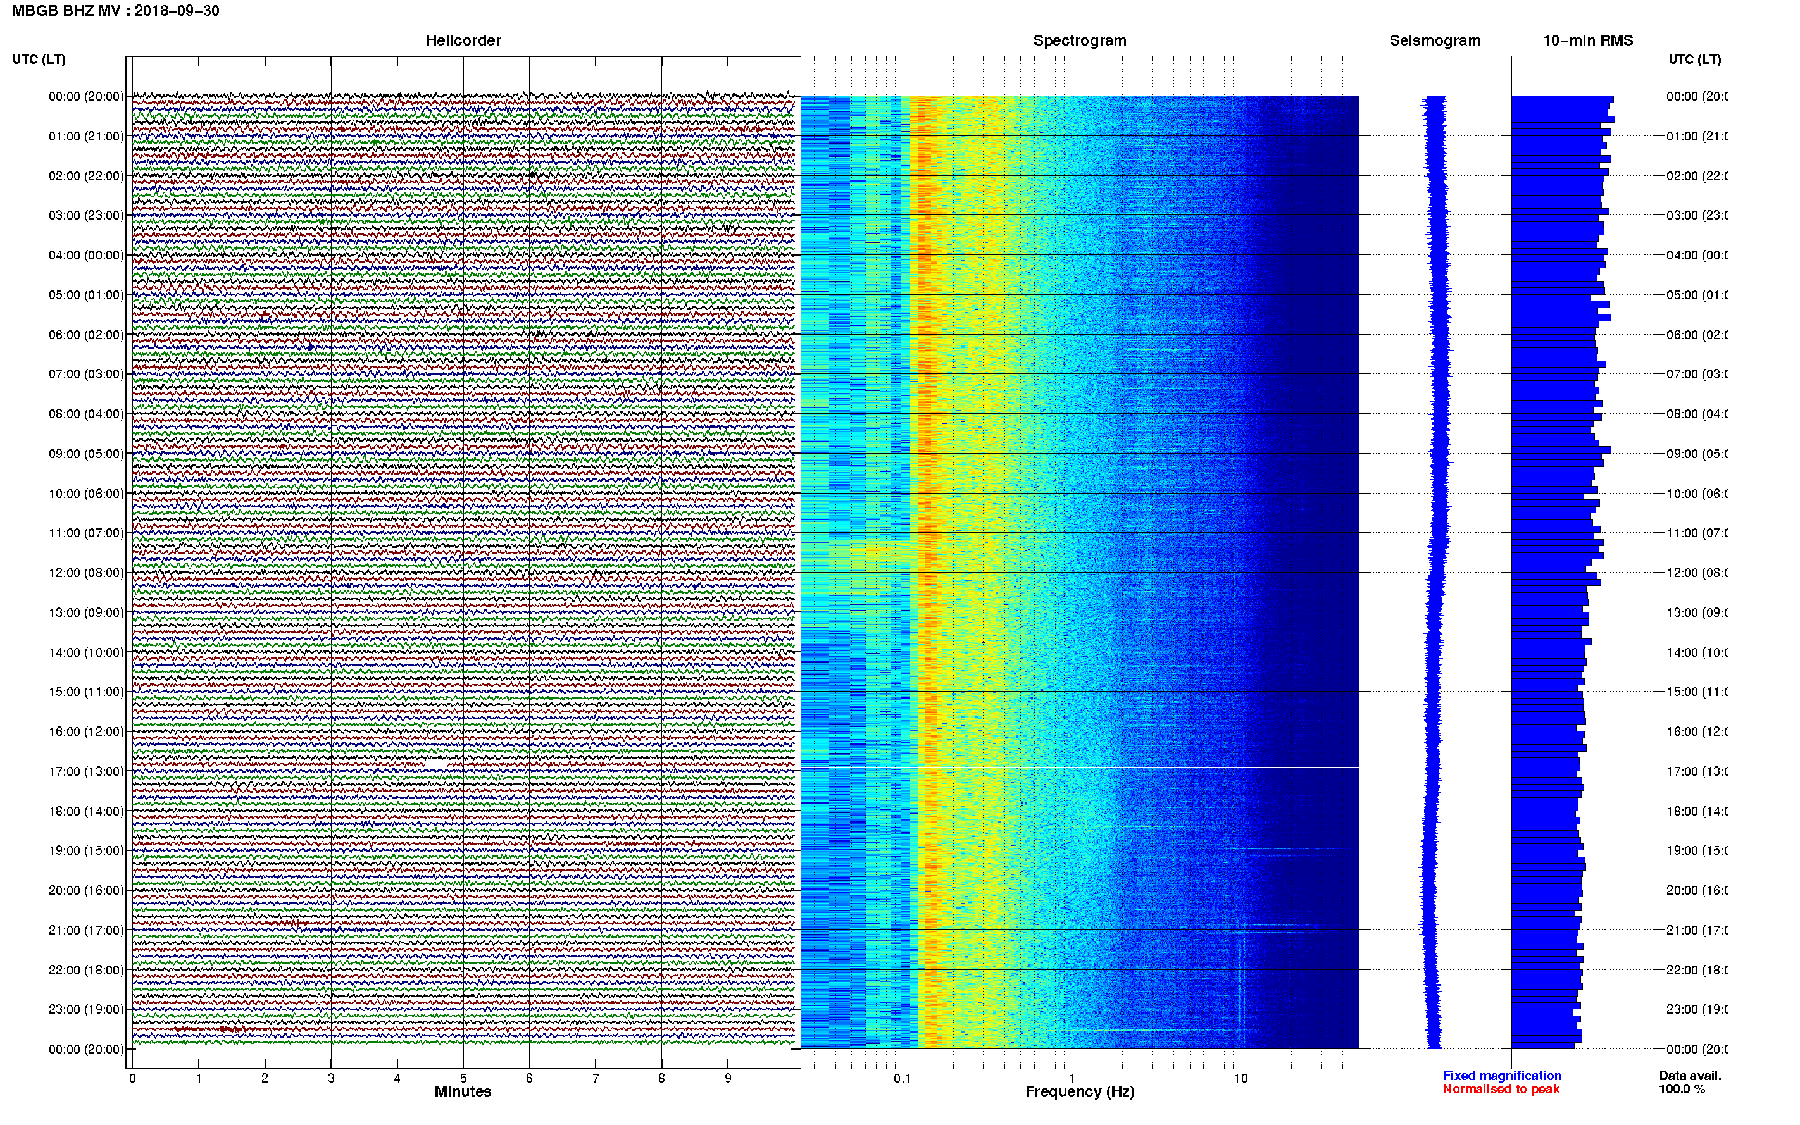Click the Data avail. label

click(1690, 1076)
